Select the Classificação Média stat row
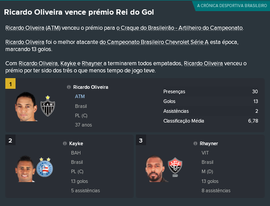Screen dimensions: 270x206 tap(210, 121)
